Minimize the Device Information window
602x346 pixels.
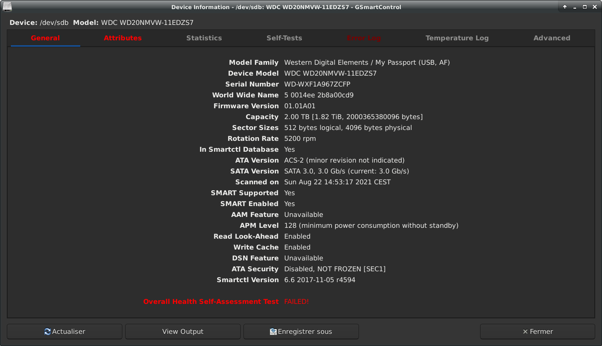(x=575, y=7)
